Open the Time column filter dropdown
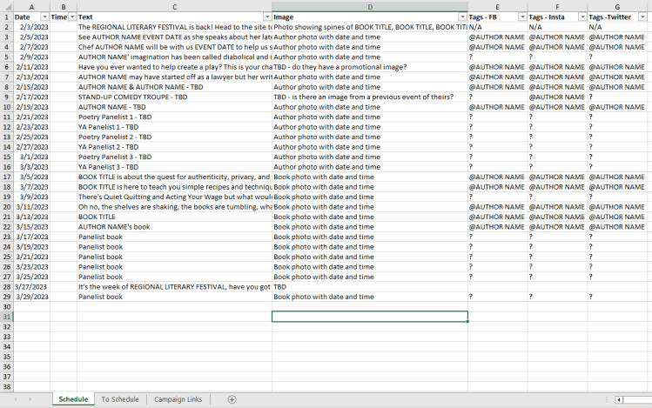Viewport: 652px width, 408px height. [x=71, y=17]
